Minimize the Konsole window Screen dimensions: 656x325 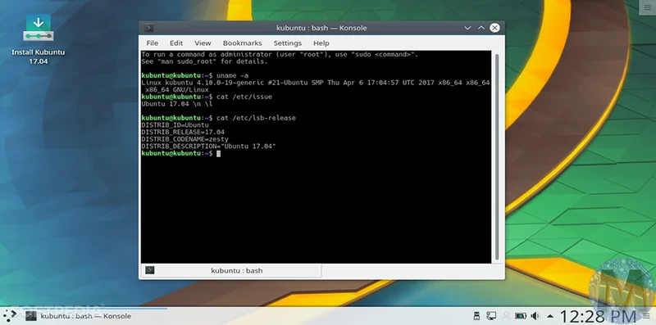coord(467,28)
